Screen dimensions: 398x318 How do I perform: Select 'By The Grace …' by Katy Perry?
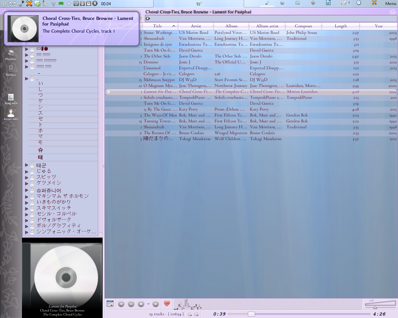(x=251, y=109)
